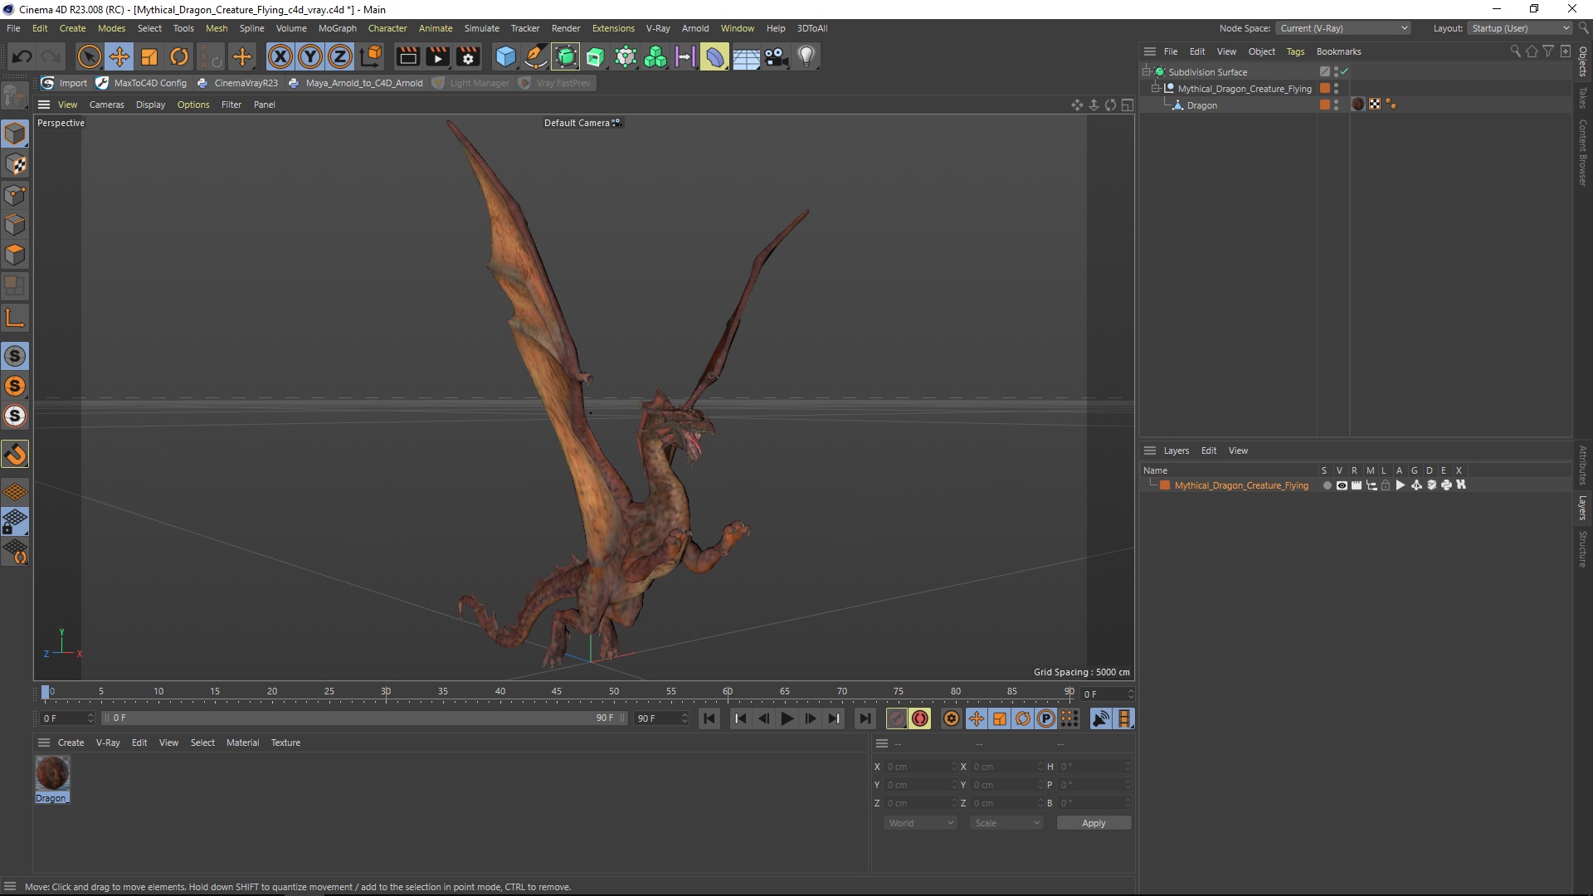Switch to Points mode
The image size is (1593, 896).
[15, 194]
